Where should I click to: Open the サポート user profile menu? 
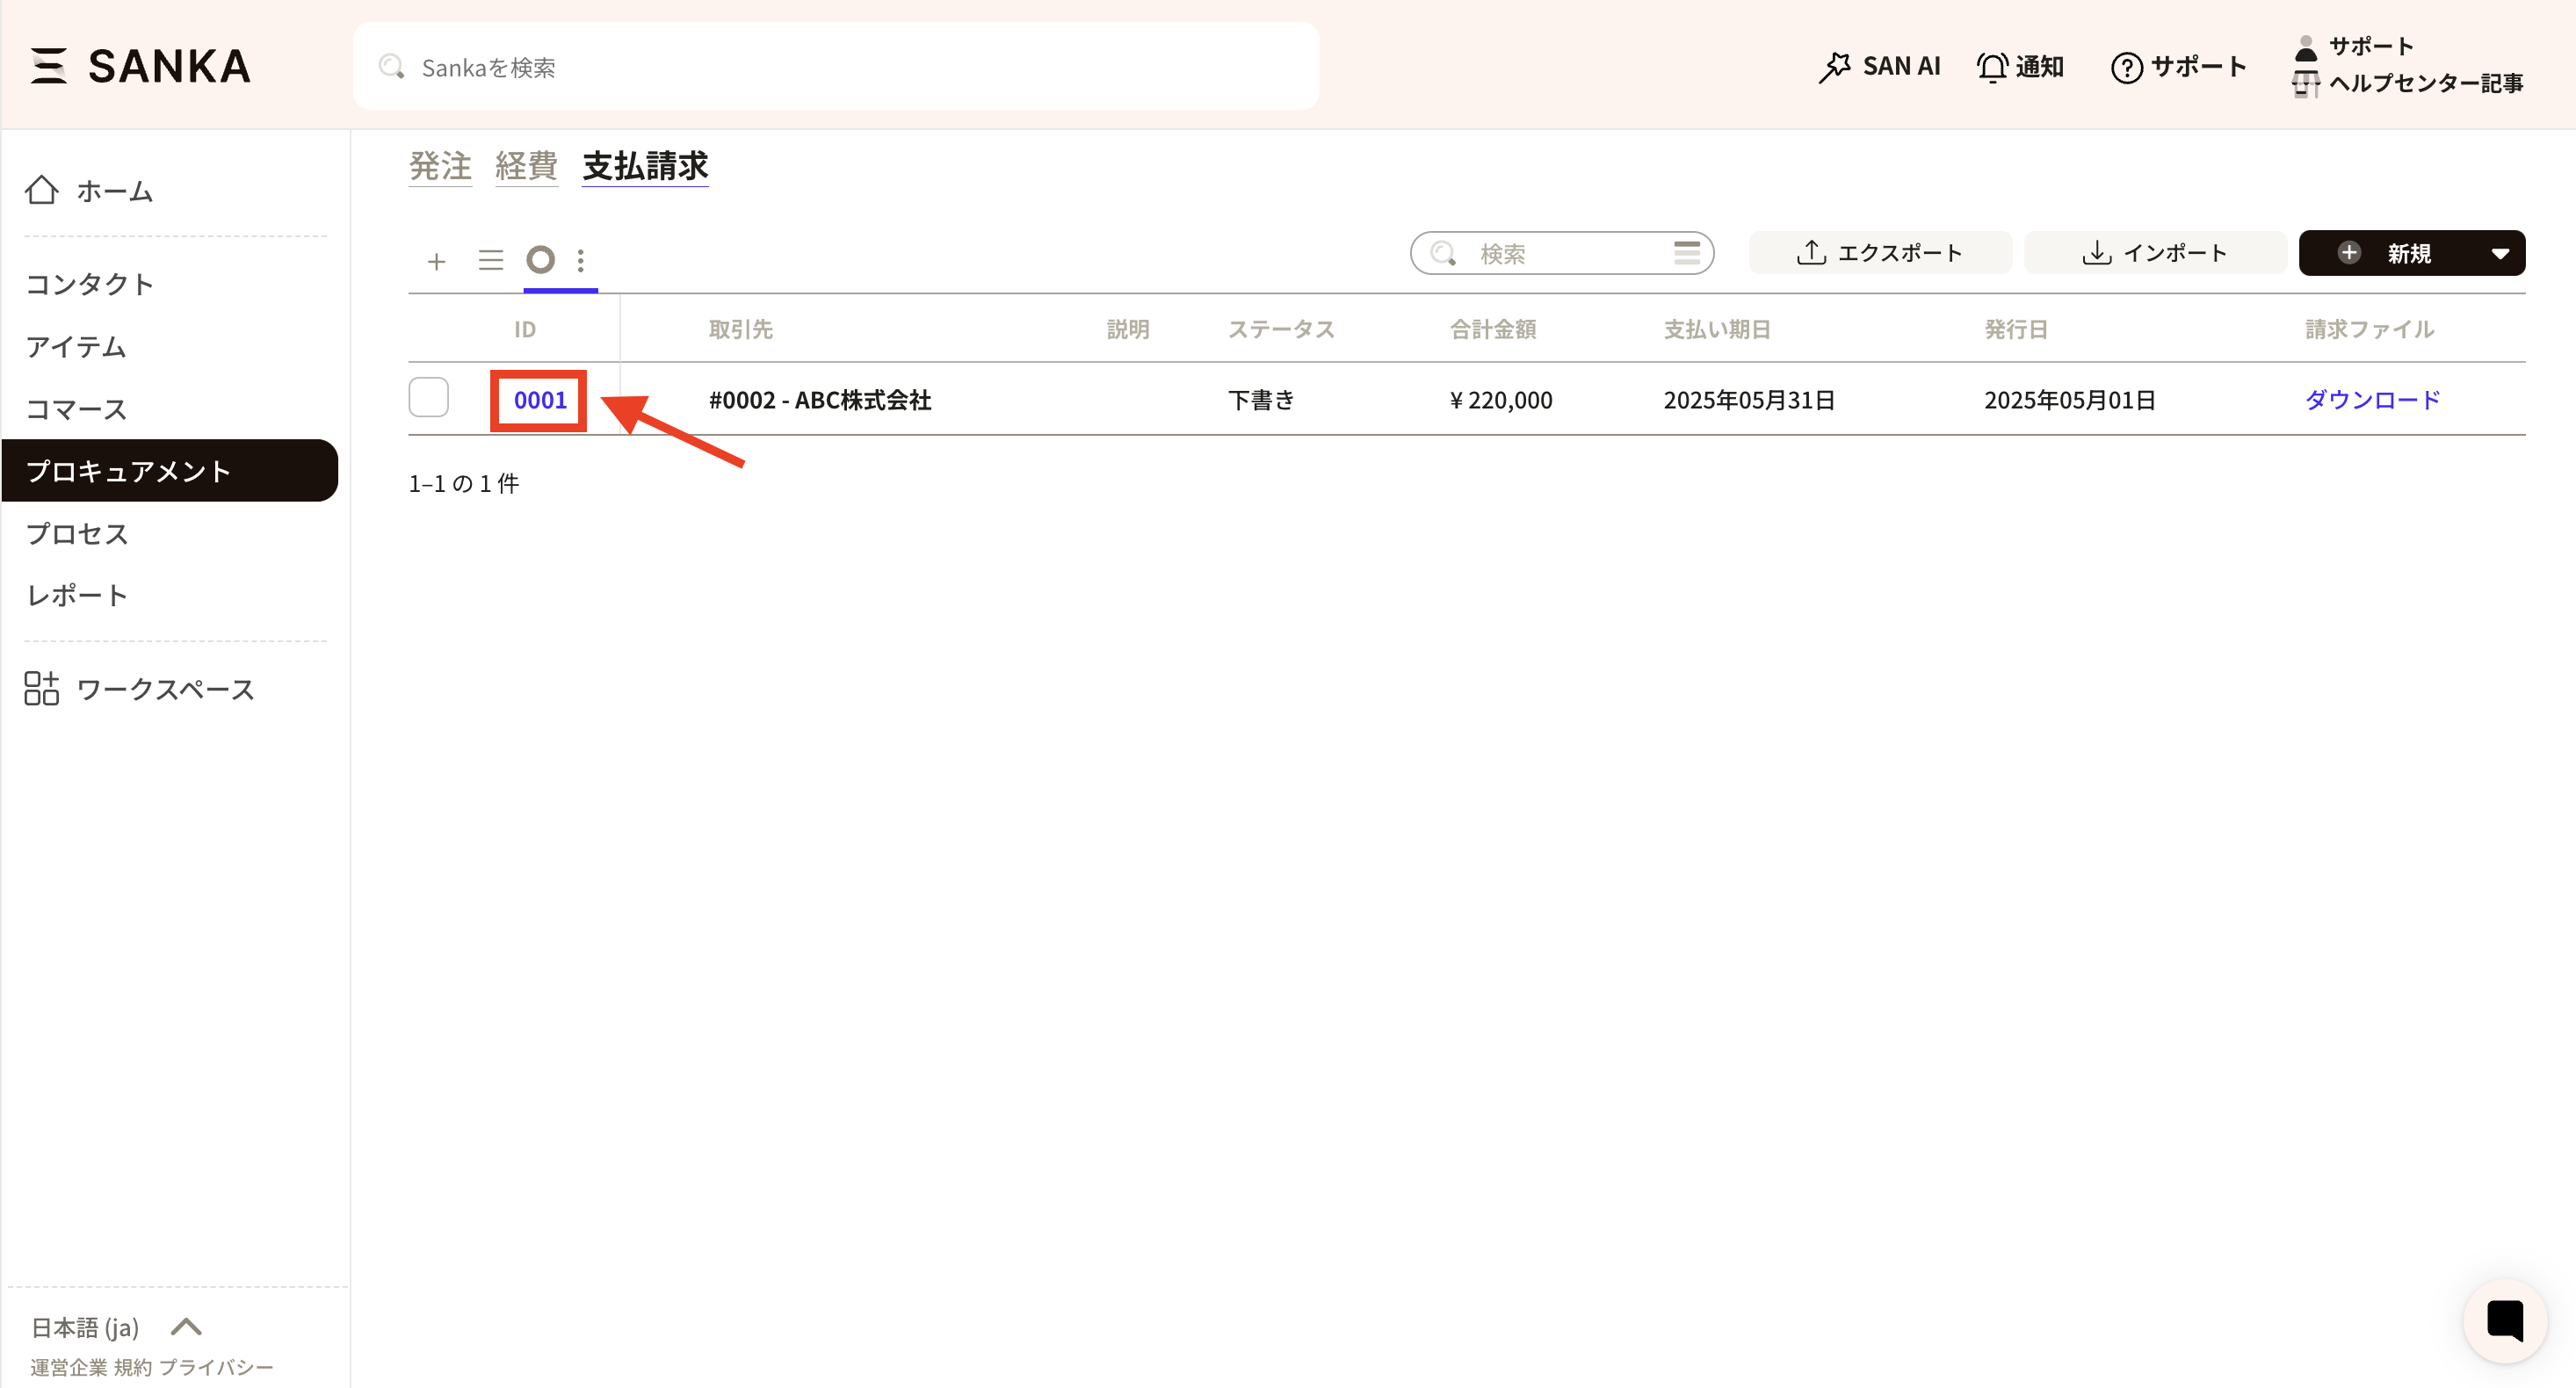pyautogui.click(x=2370, y=46)
